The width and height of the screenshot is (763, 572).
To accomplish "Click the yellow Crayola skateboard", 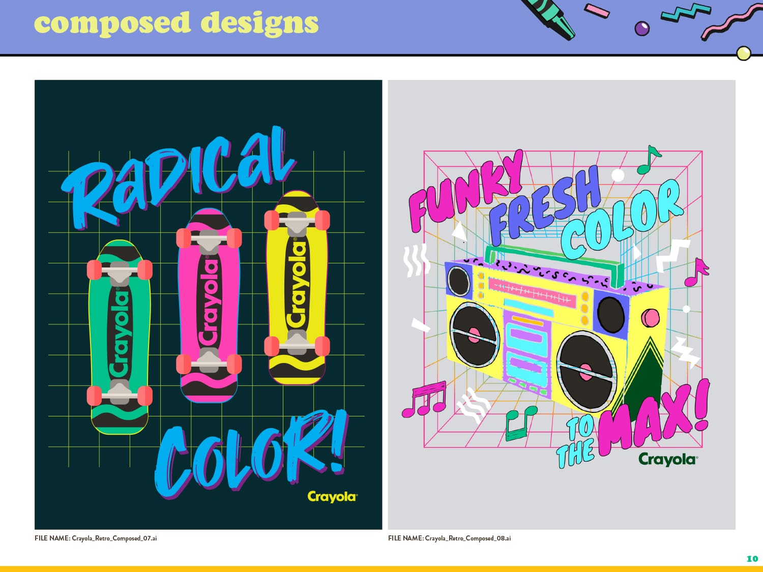I will click(297, 288).
